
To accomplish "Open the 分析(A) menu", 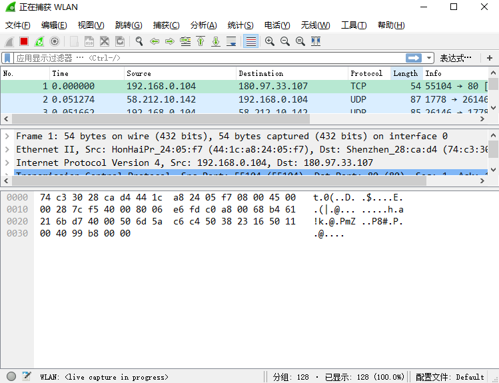I will [204, 25].
